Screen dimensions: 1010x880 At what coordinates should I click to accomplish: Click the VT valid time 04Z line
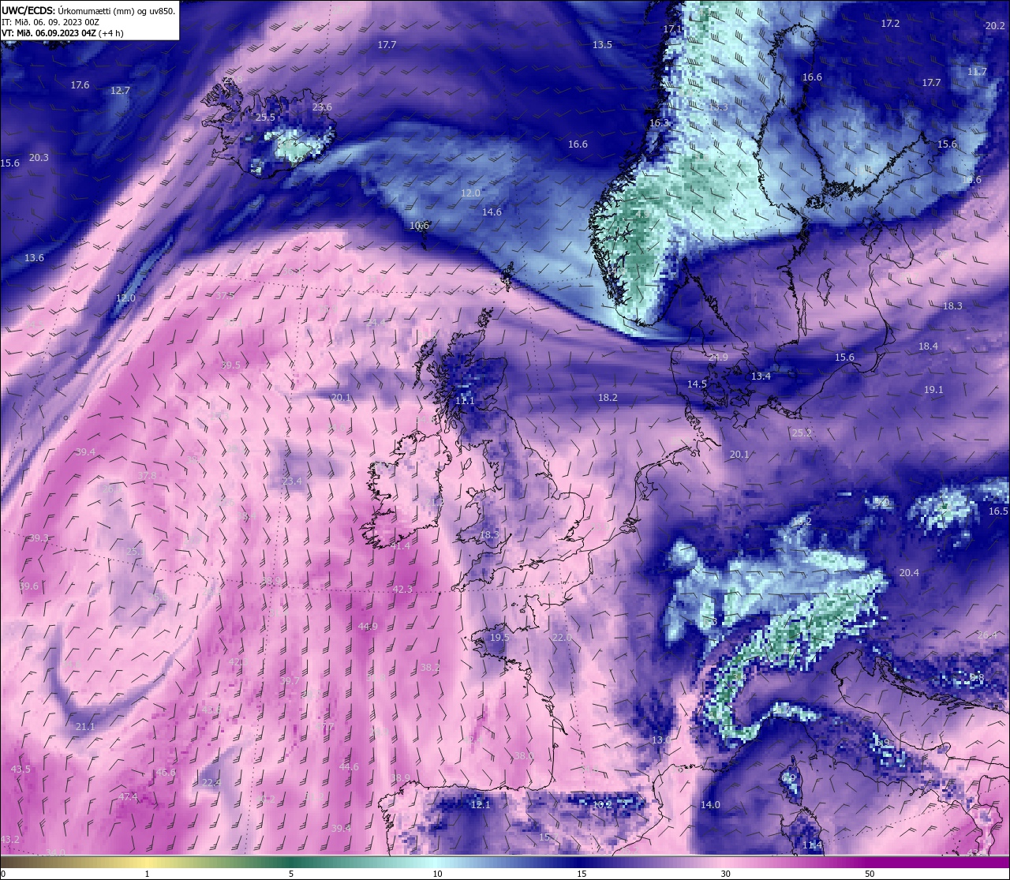(62, 33)
